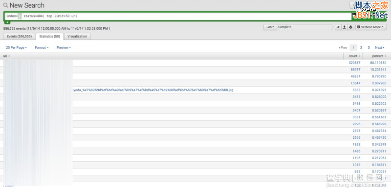Click the uri ending in %b8.jpg

click(x=153, y=90)
